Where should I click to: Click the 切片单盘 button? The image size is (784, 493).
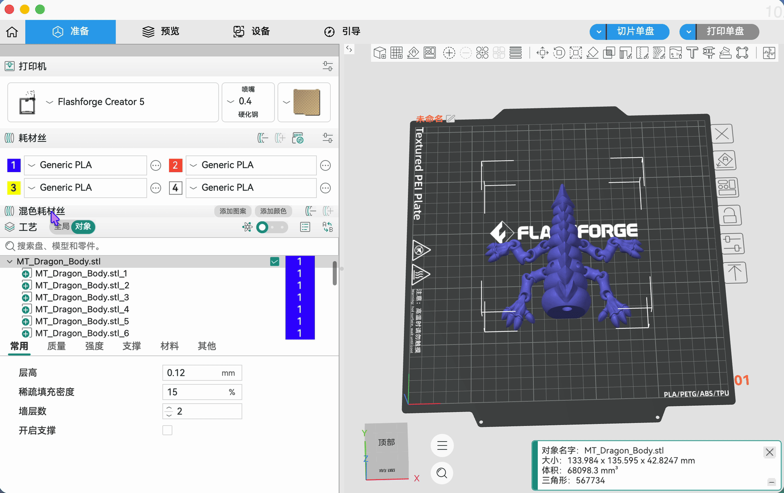pyautogui.click(x=638, y=31)
